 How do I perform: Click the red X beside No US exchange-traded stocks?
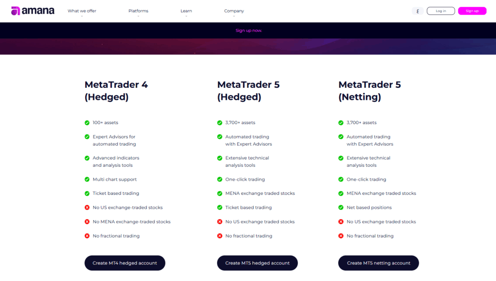88,207
